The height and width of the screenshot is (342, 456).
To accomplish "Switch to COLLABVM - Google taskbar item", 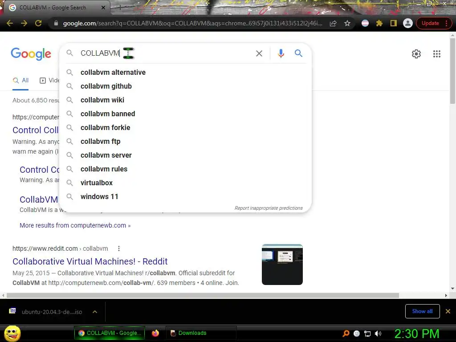I will 110,333.
